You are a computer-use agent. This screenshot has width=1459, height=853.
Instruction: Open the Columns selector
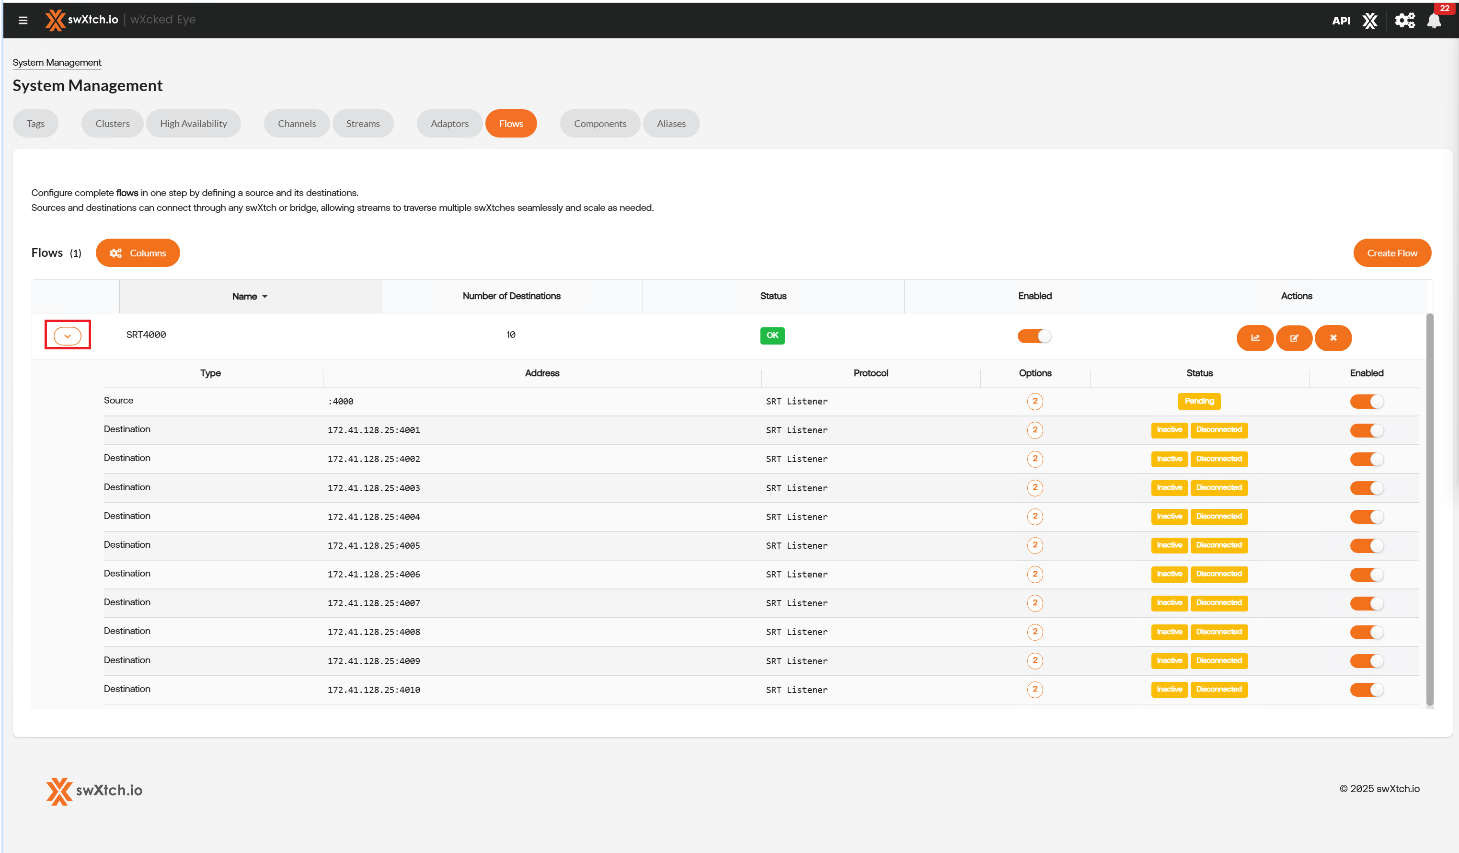tap(138, 253)
